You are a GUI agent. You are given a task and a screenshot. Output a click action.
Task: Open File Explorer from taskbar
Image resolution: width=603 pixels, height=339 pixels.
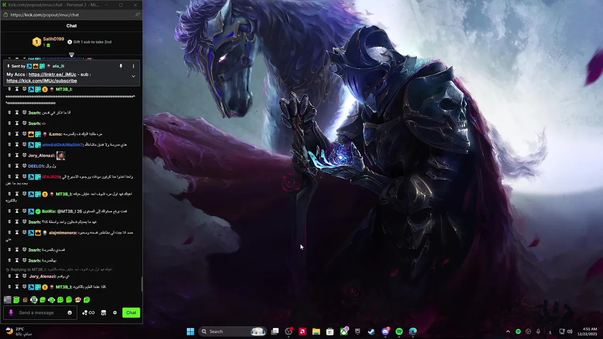[x=316, y=331]
